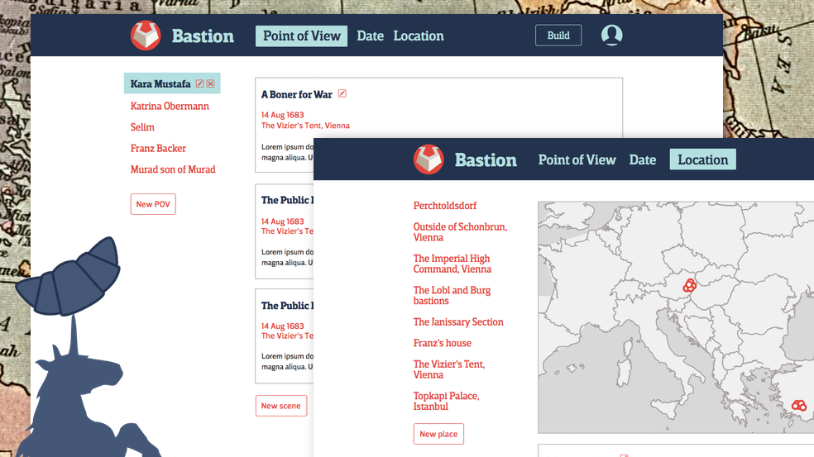
Task: Open The Imperial High Command, Vienna
Action: coord(452,264)
